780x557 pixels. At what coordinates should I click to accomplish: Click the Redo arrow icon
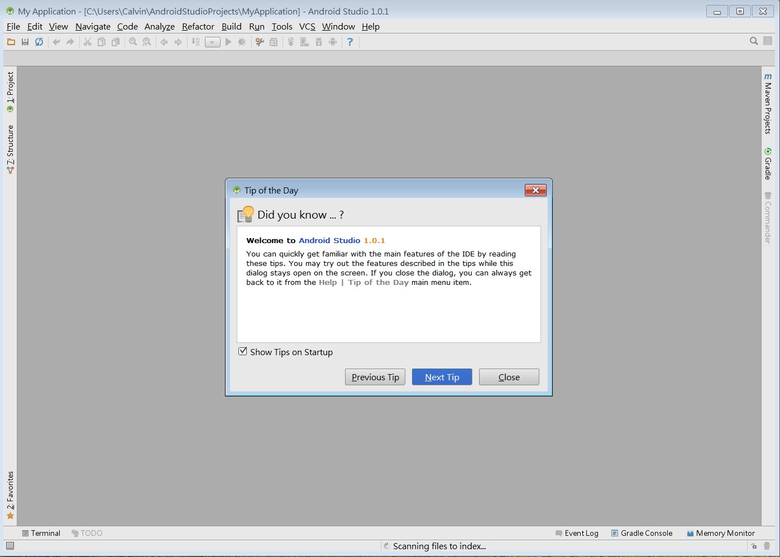point(70,42)
